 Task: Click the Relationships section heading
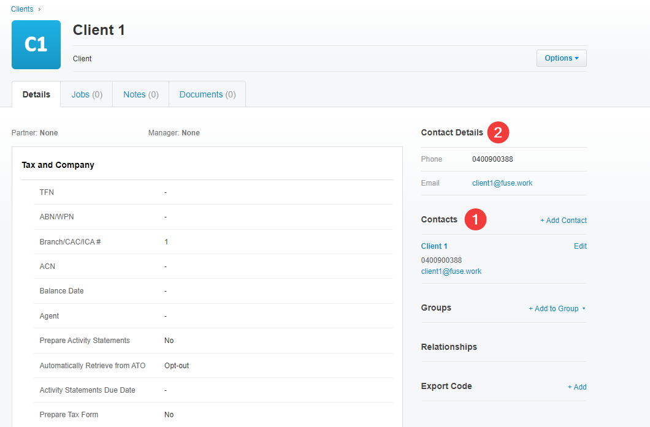(x=449, y=347)
